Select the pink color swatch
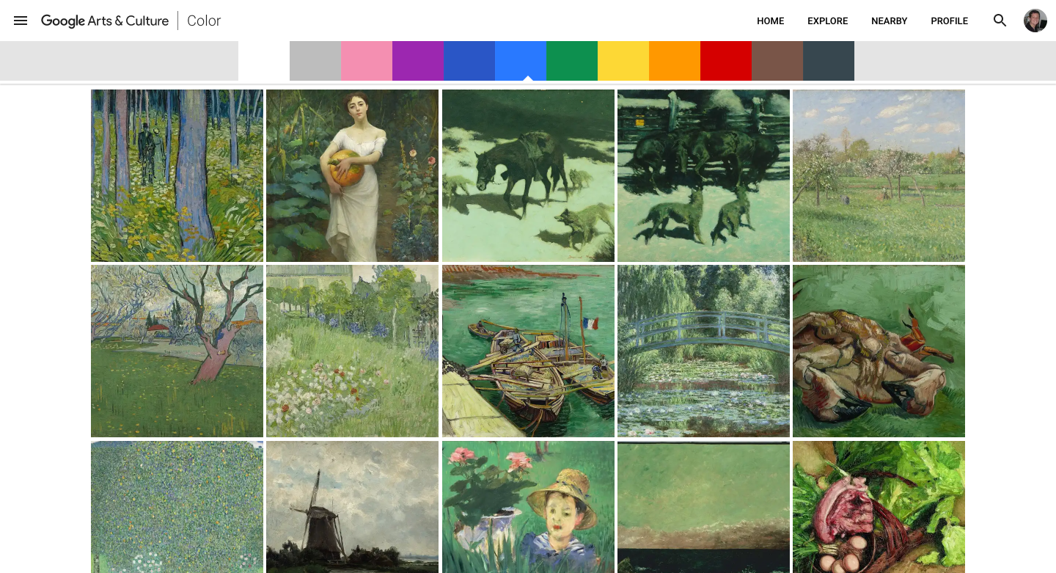The width and height of the screenshot is (1056, 573). click(x=367, y=61)
